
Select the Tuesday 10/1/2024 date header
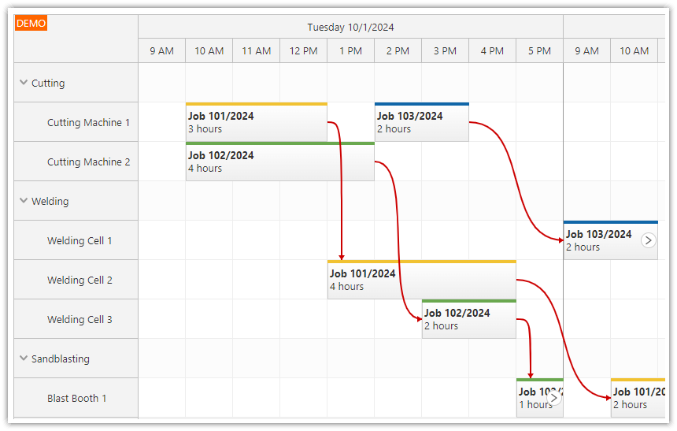click(350, 27)
